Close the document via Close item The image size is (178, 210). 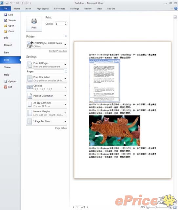9,31
